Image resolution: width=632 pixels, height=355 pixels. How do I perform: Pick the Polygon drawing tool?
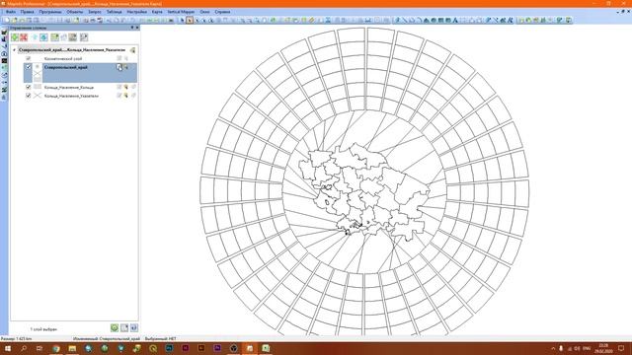[x=427, y=20]
